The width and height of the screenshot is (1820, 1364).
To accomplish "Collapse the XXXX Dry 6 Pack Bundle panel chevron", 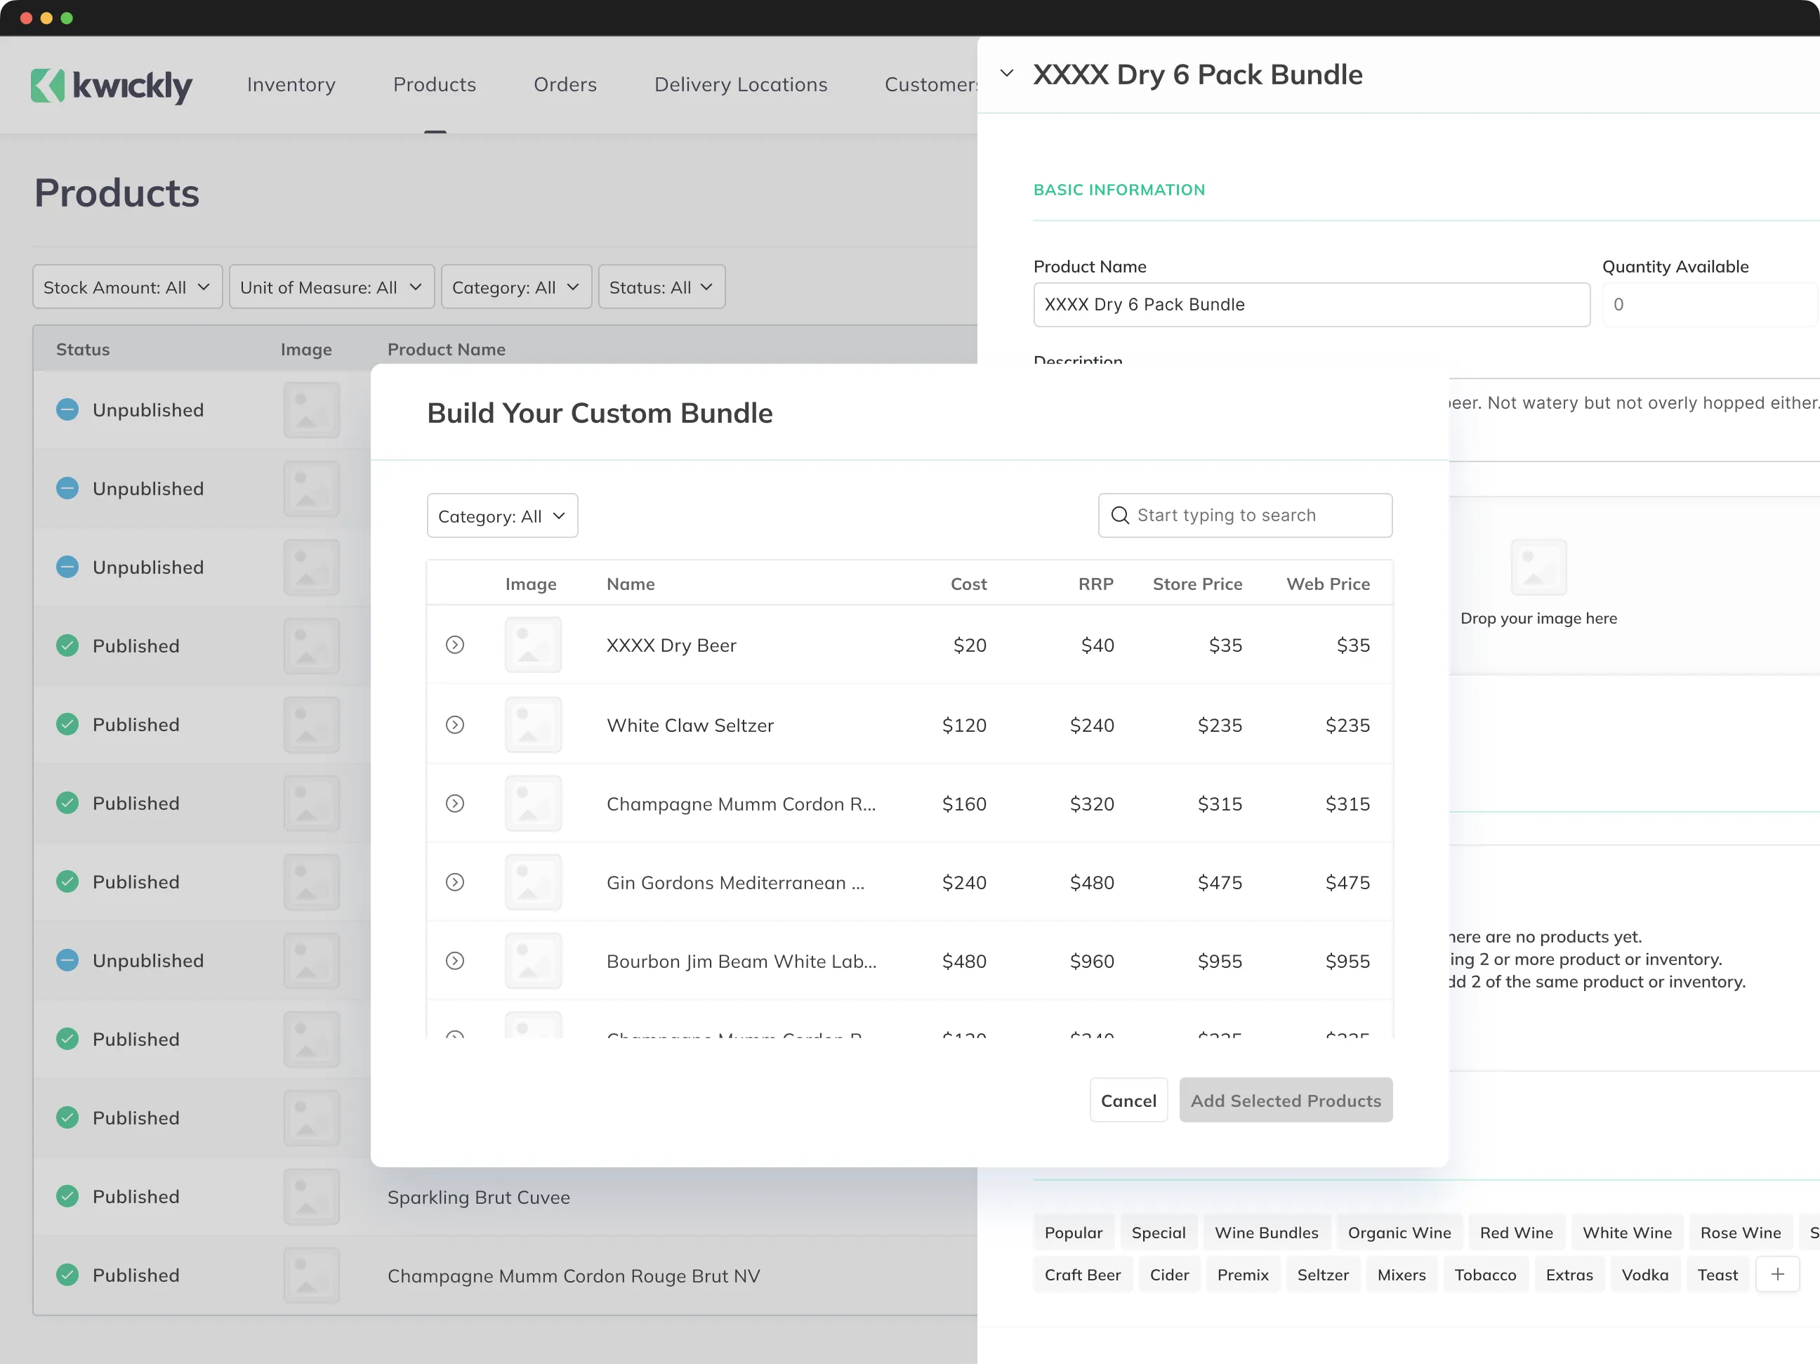I will coord(1006,74).
